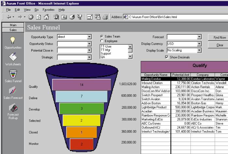
Task: Click the Stop loading toolbar icon
Action: (x=31, y=17)
